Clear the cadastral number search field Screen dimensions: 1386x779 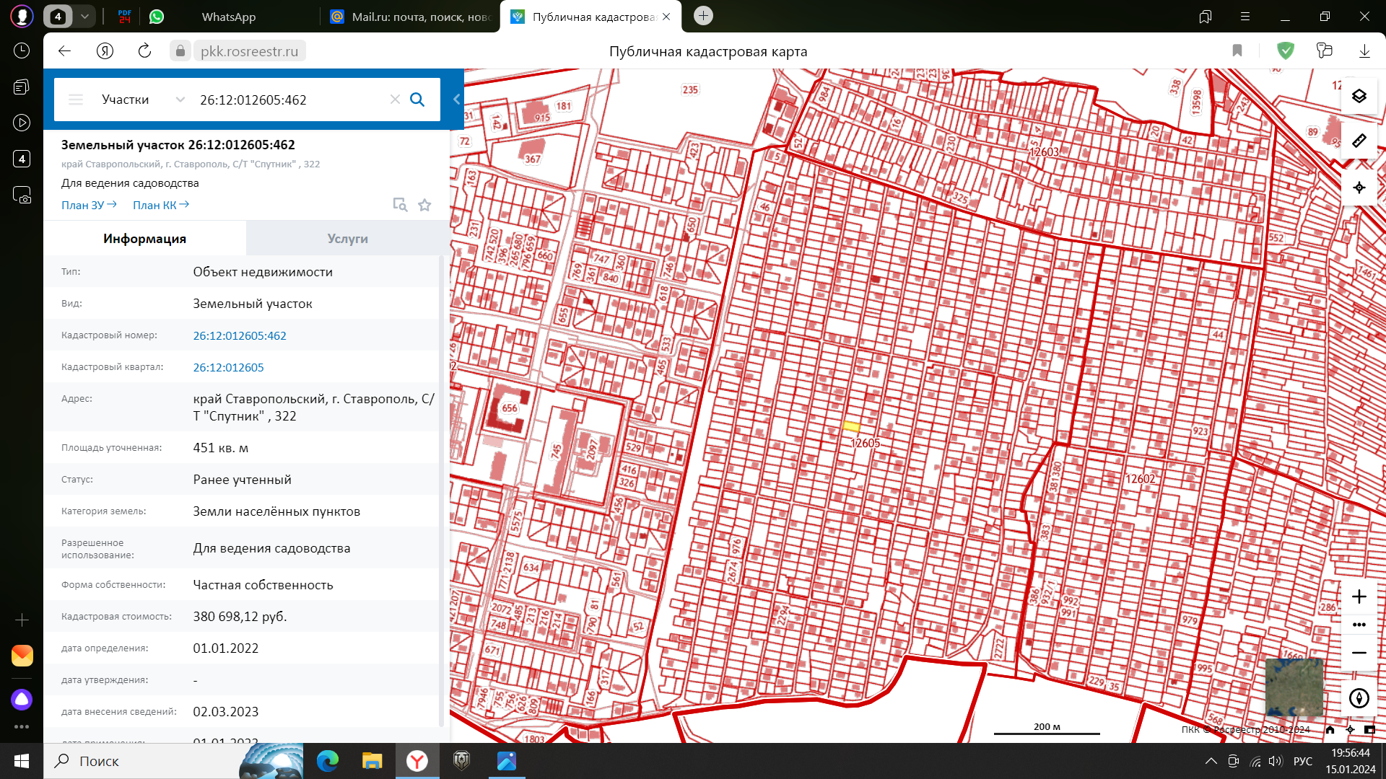point(395,100)
